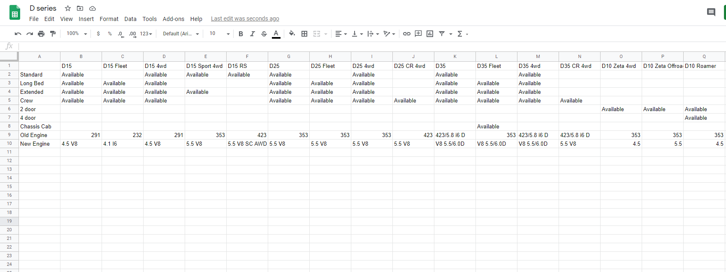Select cell '4.1 I6'
The height and width of the screenshot is (272, 726).
click(x=123, y=144)
